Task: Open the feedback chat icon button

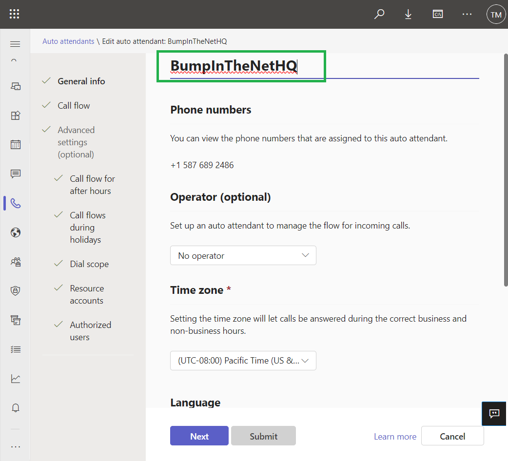Action: click(494, 414)
